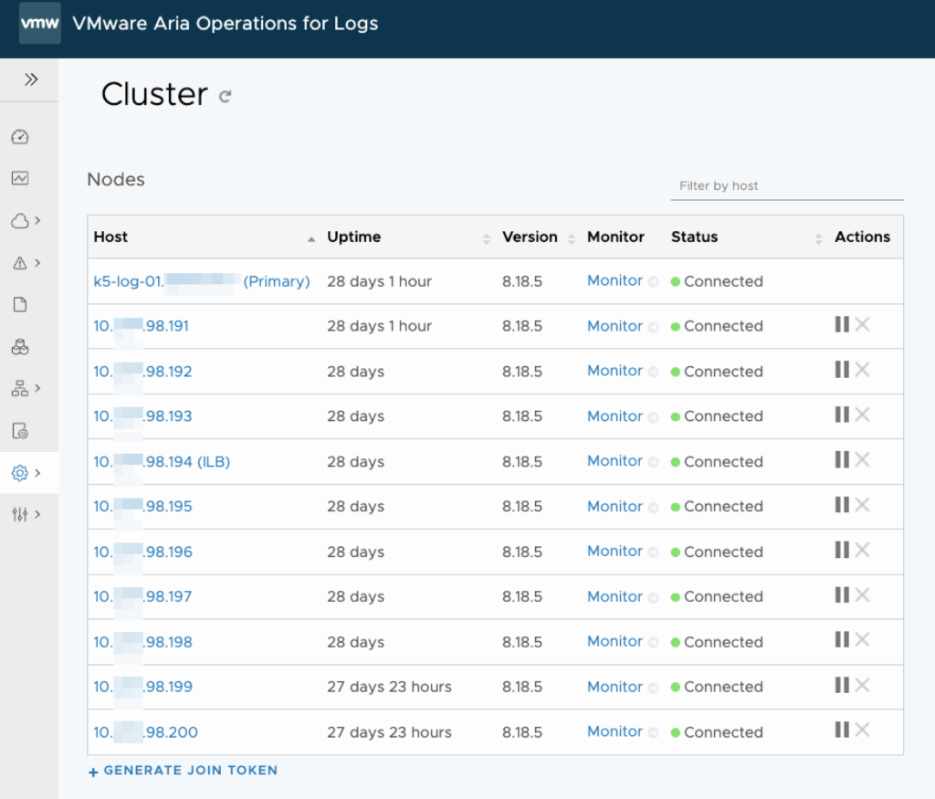Viewport: 935px width, 799px height.
Task: Click the file-with-gear icon in sidebar
Action: tap(20, 431)
